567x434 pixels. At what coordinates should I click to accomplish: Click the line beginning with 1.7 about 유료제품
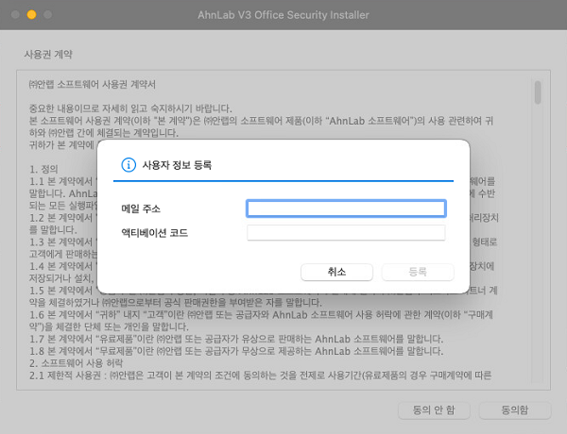coord(236,339)
